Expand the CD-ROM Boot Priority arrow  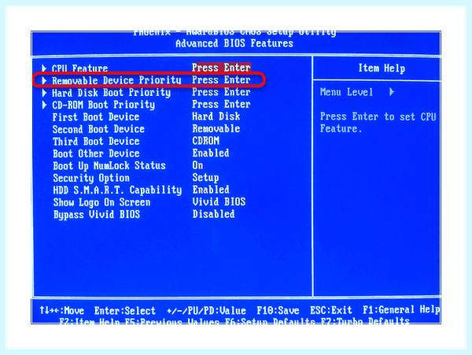click(x=44, y=105)
